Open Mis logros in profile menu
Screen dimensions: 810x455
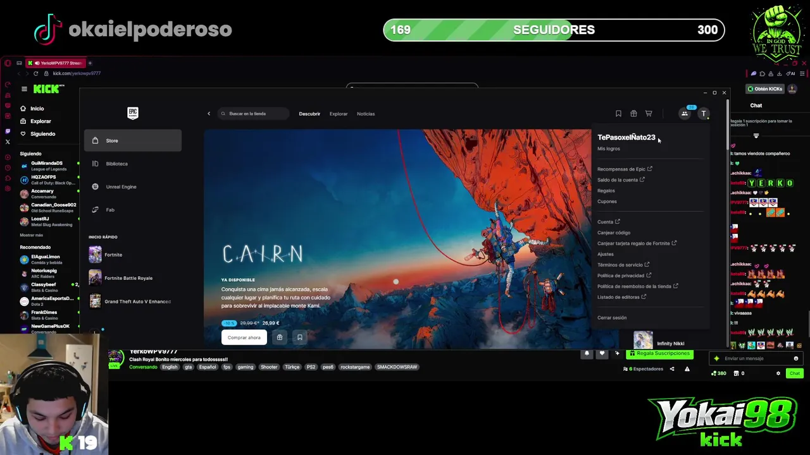[x=609, y=149]
